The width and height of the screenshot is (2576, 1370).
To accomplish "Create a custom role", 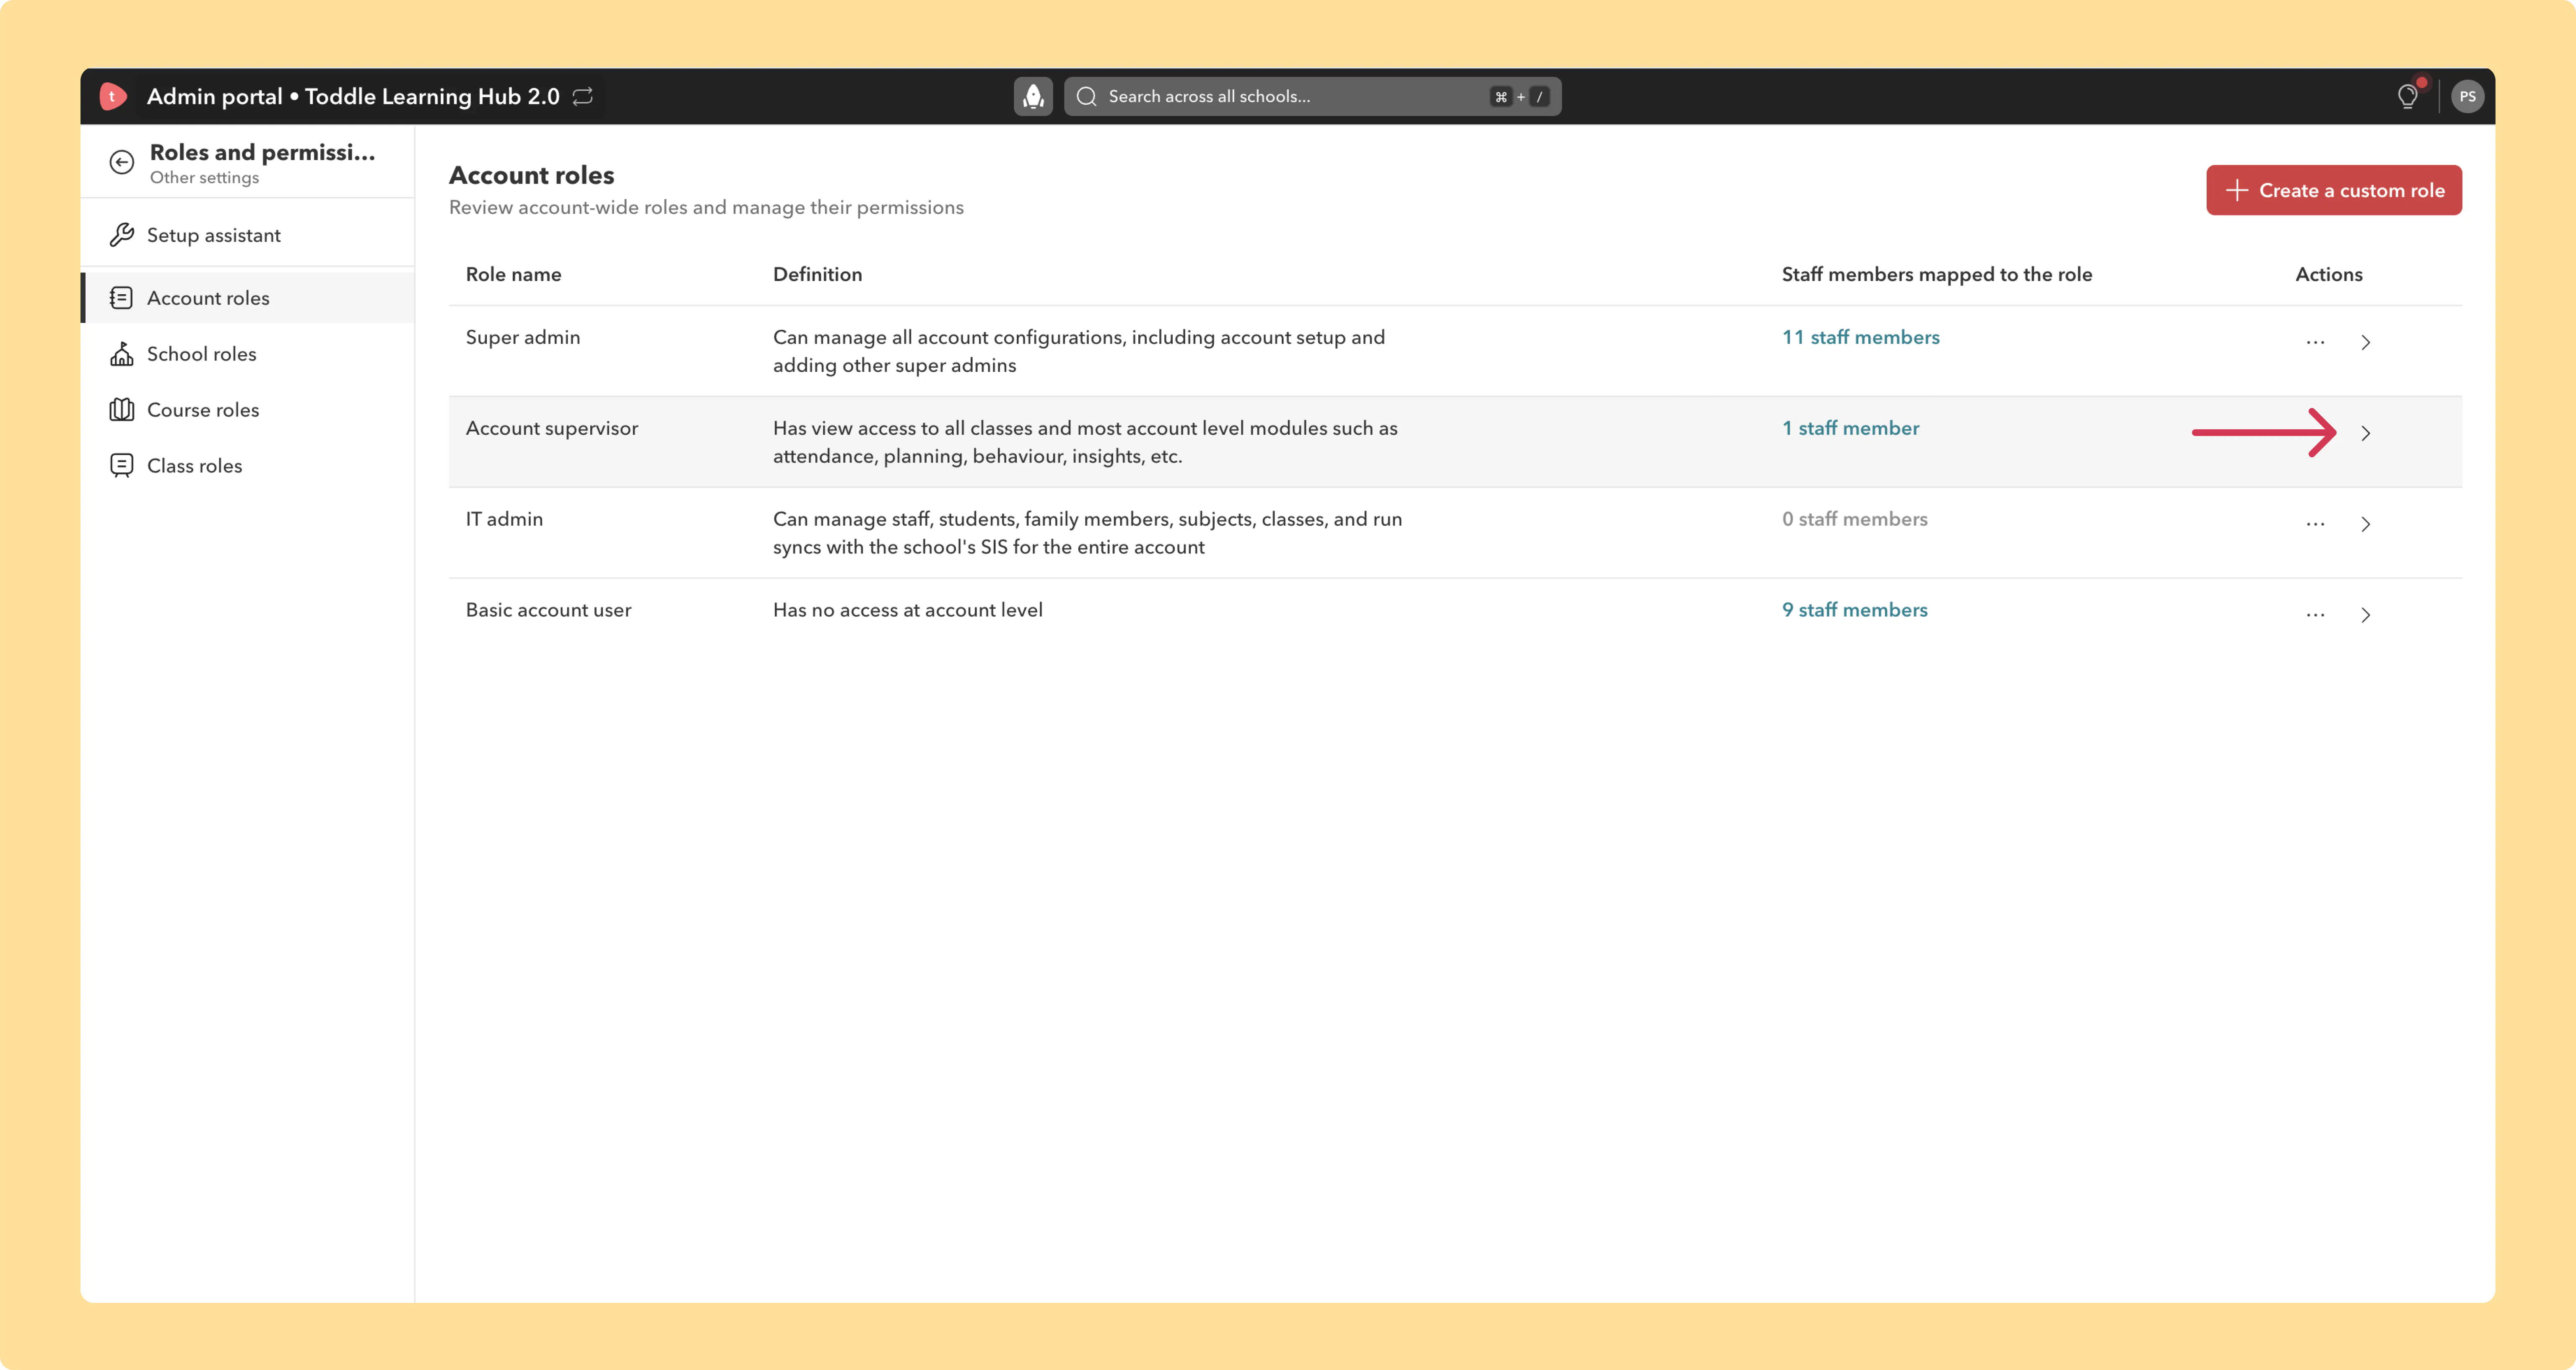I will (x=2334, y=190).
